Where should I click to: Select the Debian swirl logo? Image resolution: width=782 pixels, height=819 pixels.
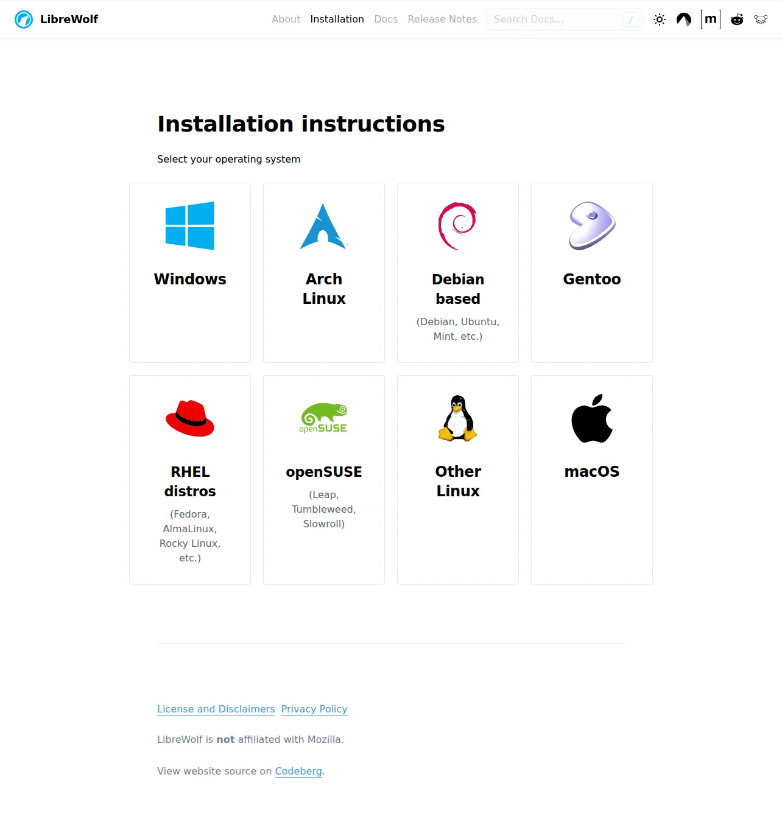(458, 226)
